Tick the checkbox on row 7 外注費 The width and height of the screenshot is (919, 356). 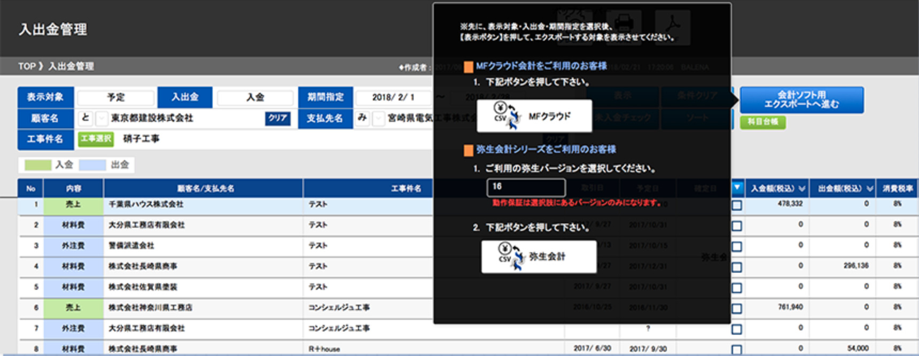[737, 329]
